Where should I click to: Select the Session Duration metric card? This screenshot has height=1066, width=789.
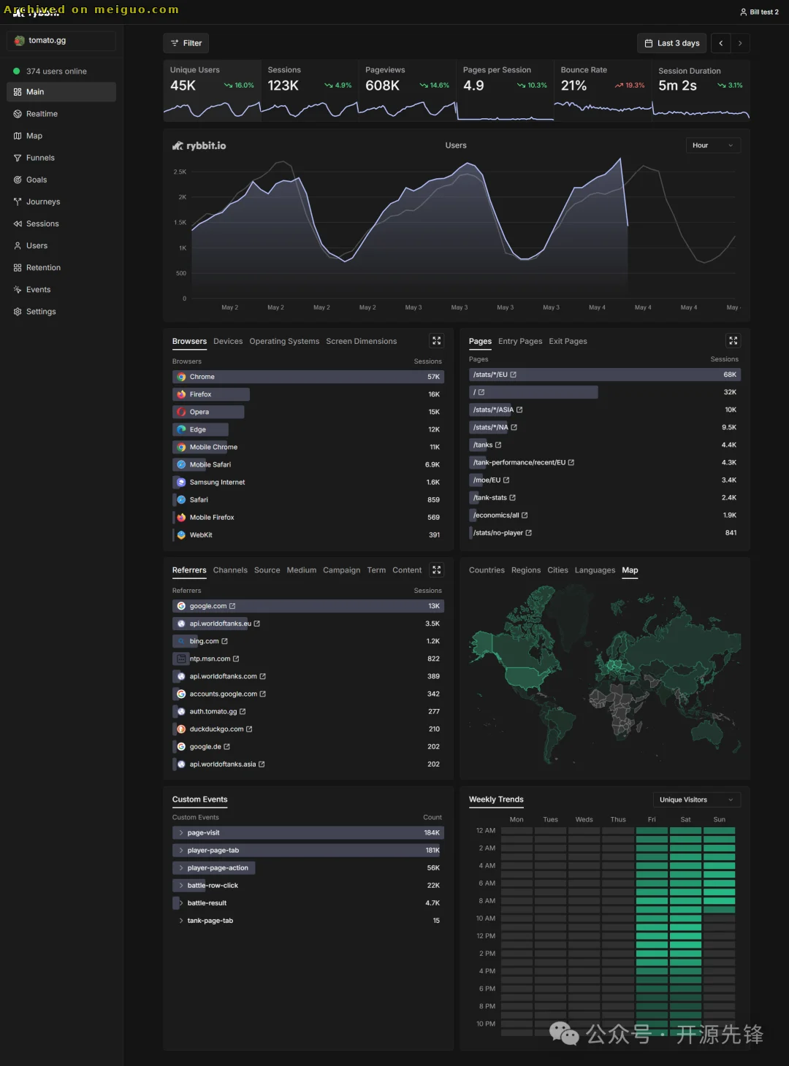pos(700,89)
